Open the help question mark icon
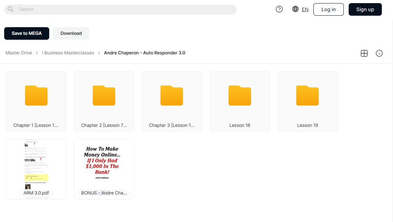The width and height of the screenshot is (393, 222). (x=279, y=9)
